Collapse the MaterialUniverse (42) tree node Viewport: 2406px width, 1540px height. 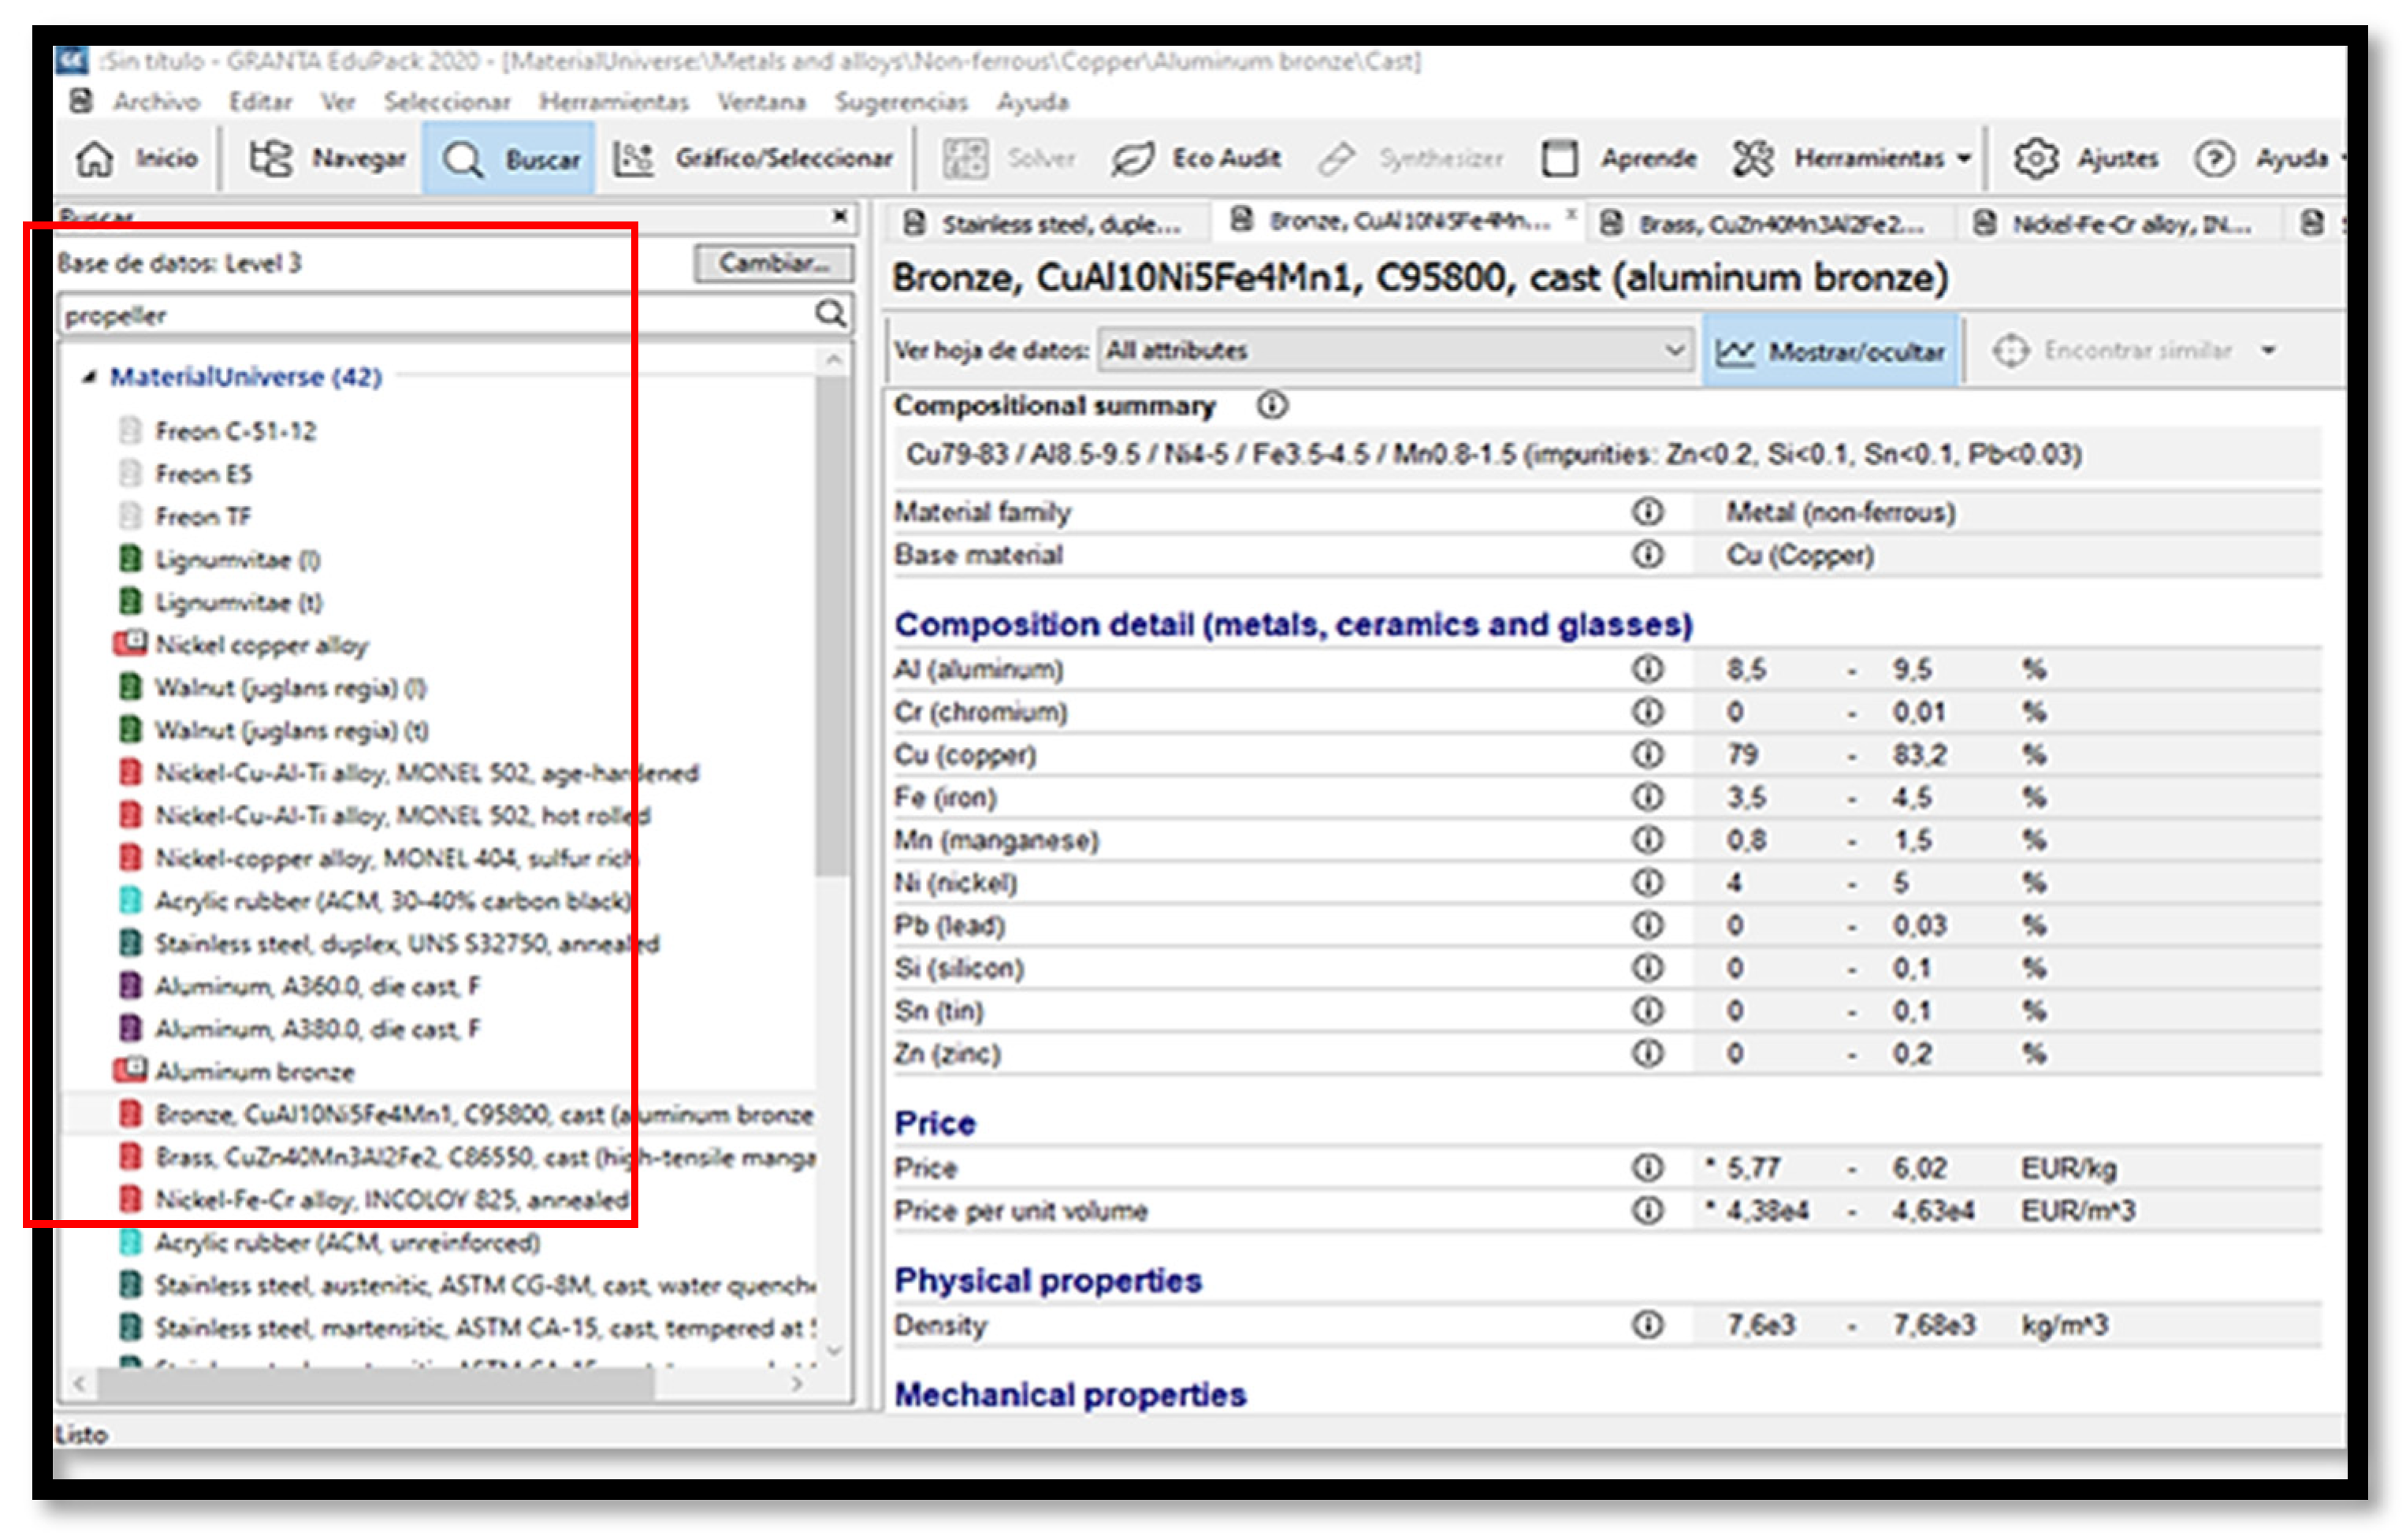click(89, 377)
